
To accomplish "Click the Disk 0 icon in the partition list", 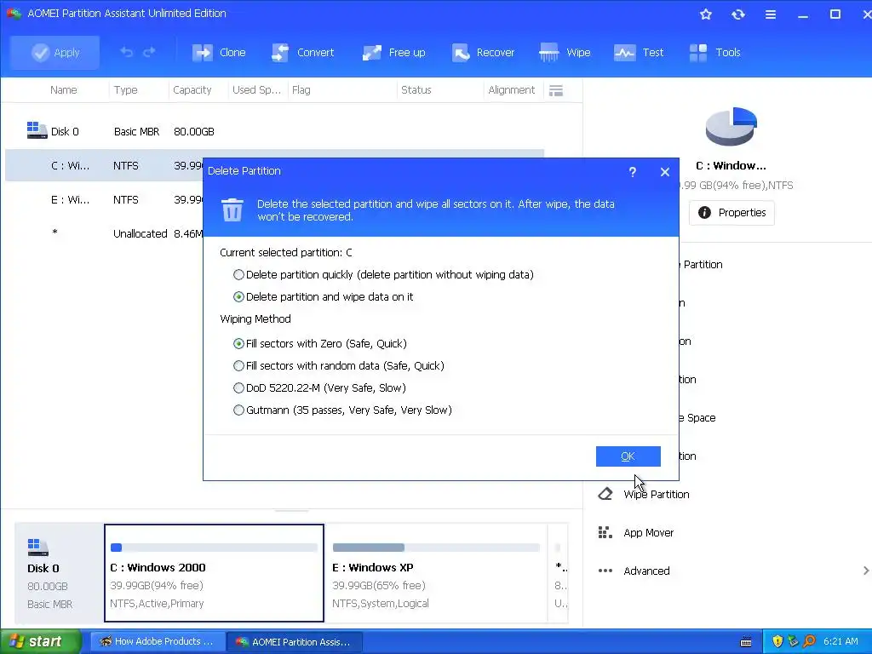I will [37, 130].
